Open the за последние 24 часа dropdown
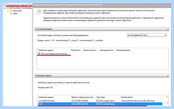The height and width of the screenshot is (109, 174). tap(147, 35)
